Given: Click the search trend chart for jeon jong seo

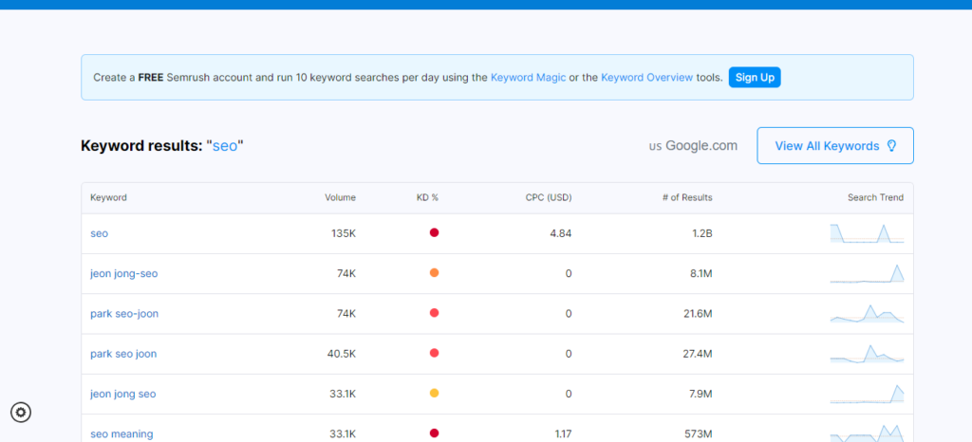Looking at the screenshot, I should 867,394.
